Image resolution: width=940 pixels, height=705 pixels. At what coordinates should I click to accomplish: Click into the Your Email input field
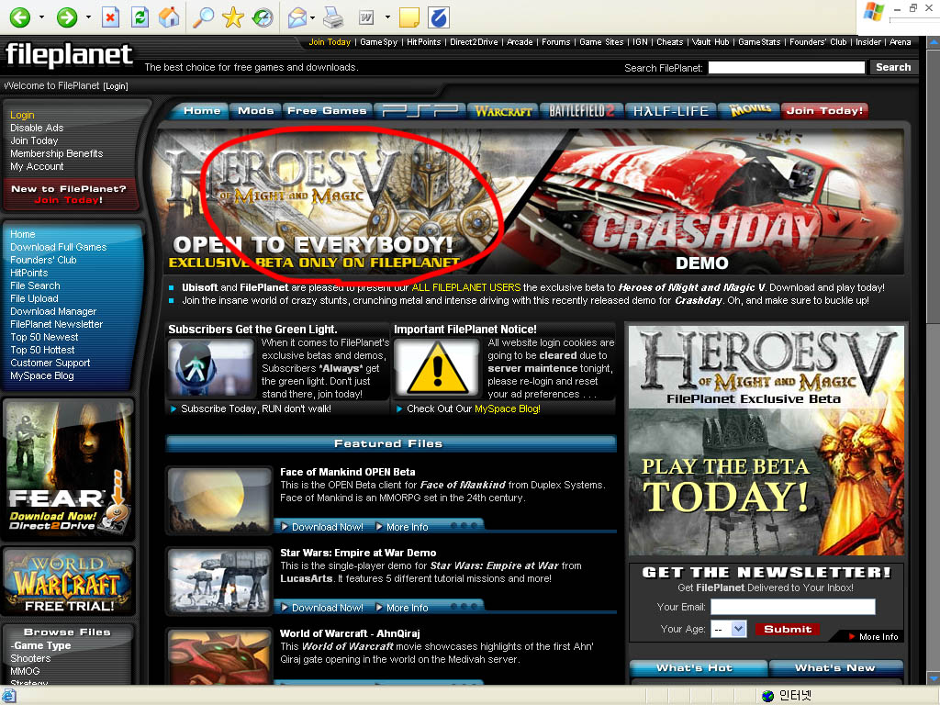[792, 607]
